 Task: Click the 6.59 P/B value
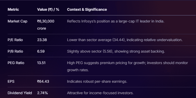click(x=41, y=52)
